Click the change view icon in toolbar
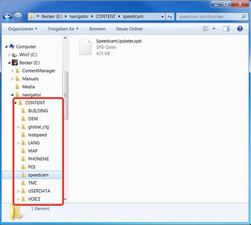The image size is (251, 225). tap(206, 29)
